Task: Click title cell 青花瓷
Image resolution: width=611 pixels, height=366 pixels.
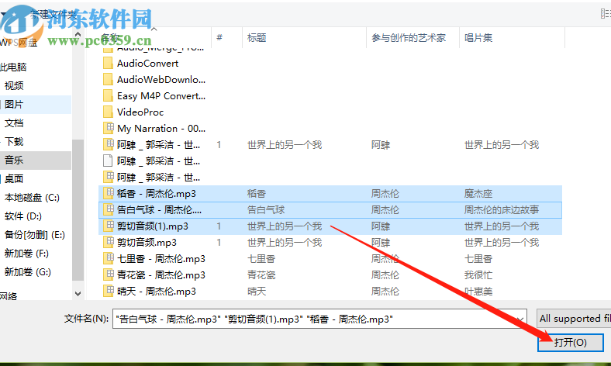Action: click(261, 274)
